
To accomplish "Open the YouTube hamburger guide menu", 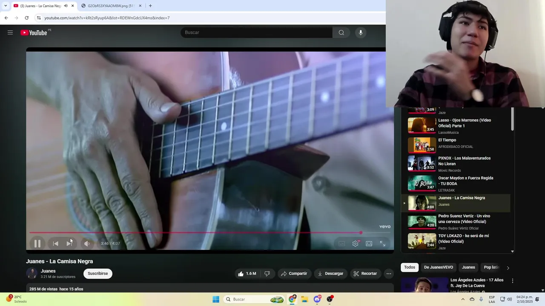I will 10,33.
